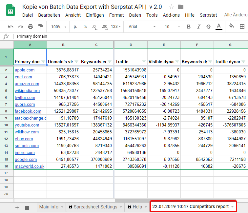
Task: Open the borders tool
Action: coord(242,27)
